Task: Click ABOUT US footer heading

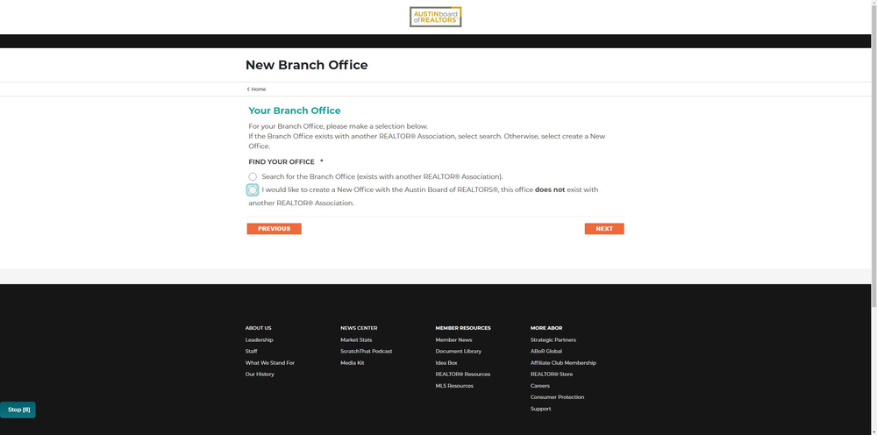Action: tap(258, 328)
